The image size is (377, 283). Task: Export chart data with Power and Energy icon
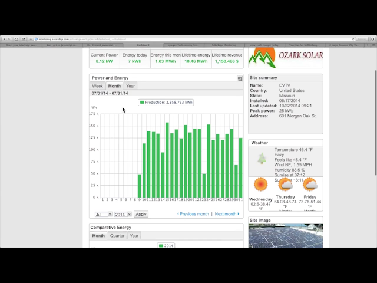click(x=240, y=78)
